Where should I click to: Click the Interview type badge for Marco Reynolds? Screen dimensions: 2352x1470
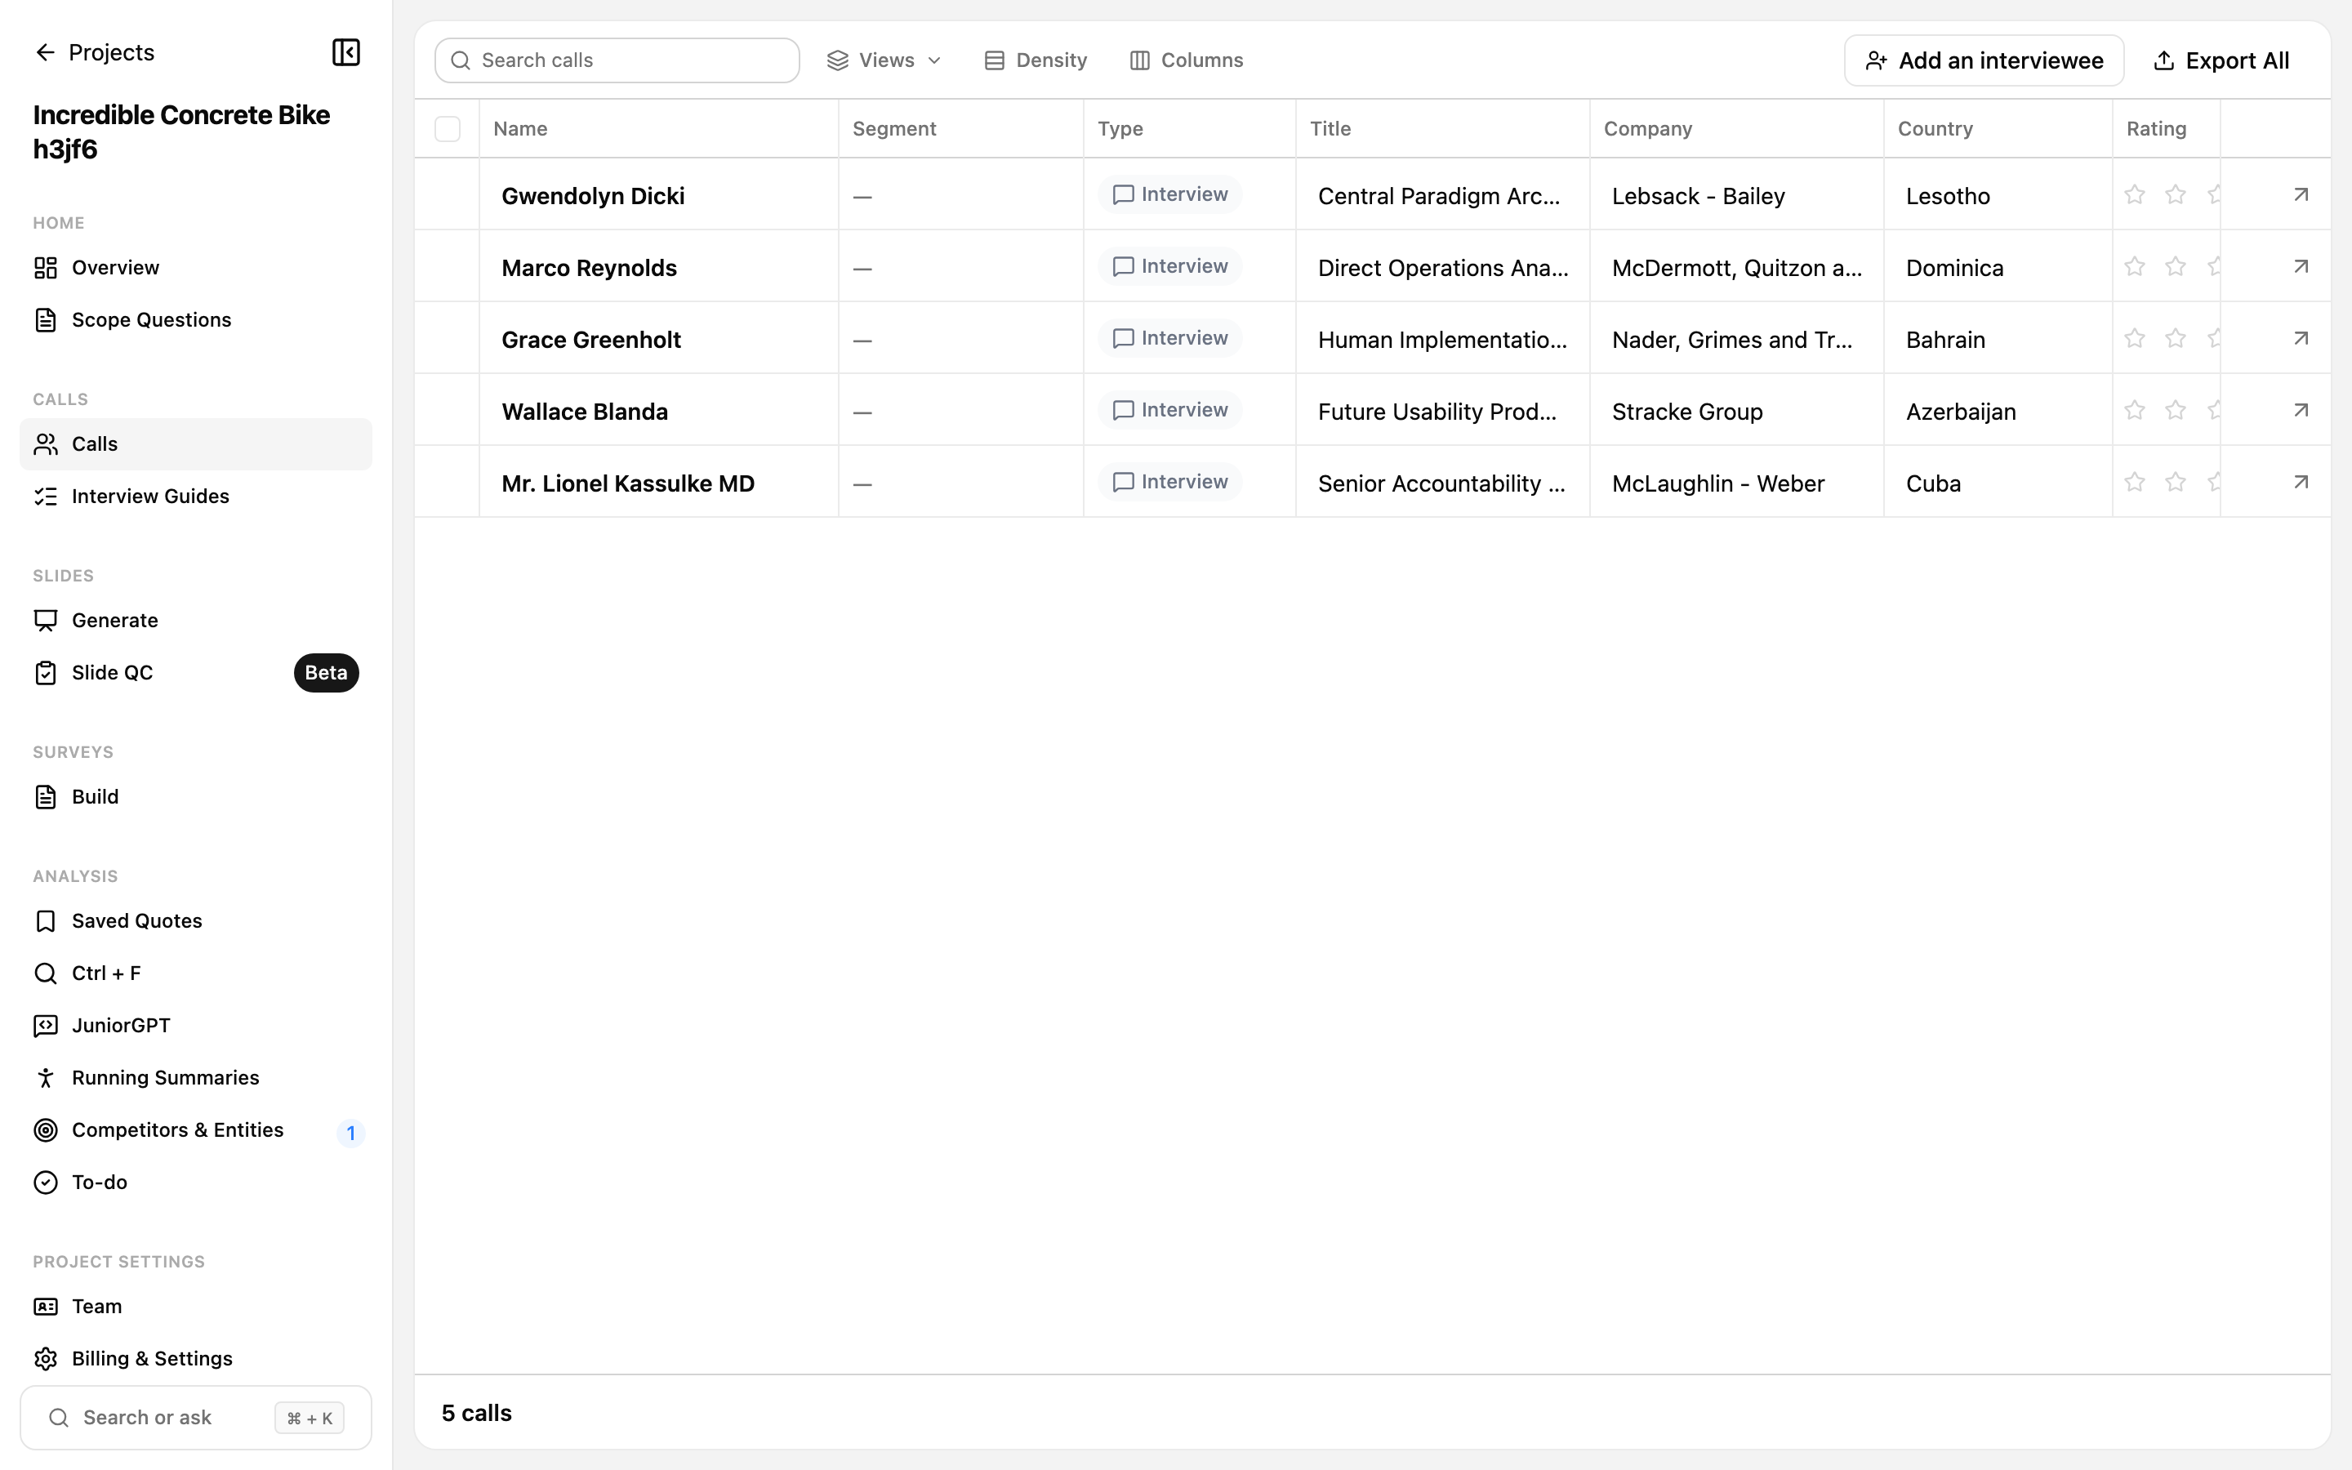point(1170,266)
